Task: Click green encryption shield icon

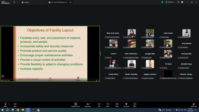Action: (x=162, y=2)
